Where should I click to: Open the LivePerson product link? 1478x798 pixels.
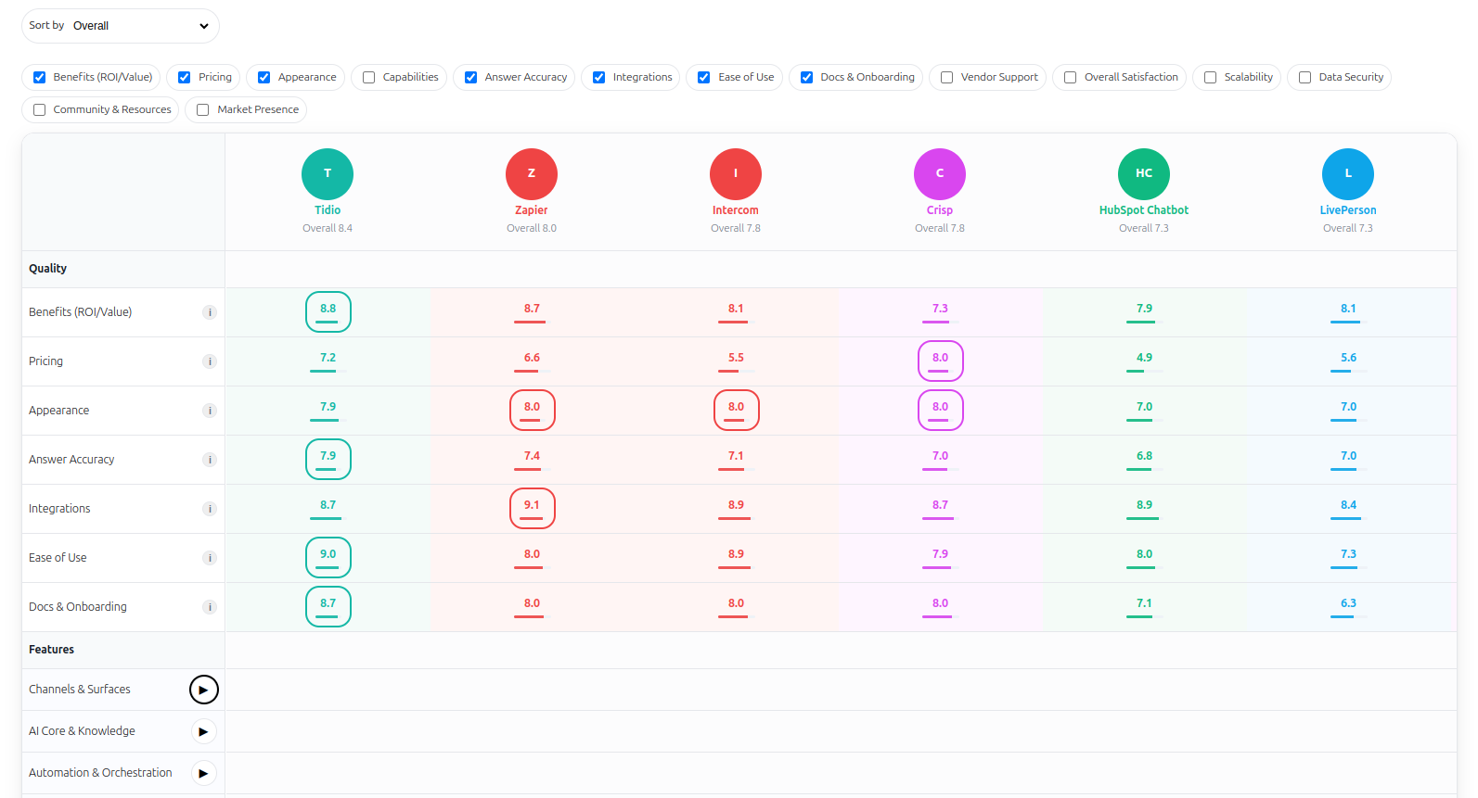tap(1348, 210)
